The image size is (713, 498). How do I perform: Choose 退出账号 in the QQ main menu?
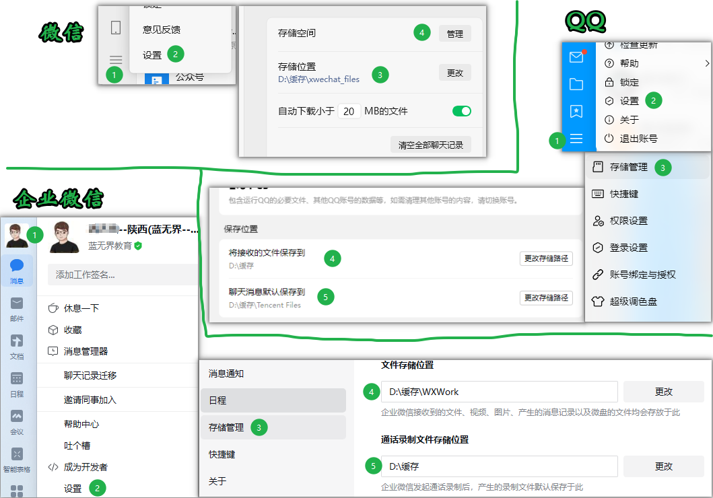click(638, 139)
